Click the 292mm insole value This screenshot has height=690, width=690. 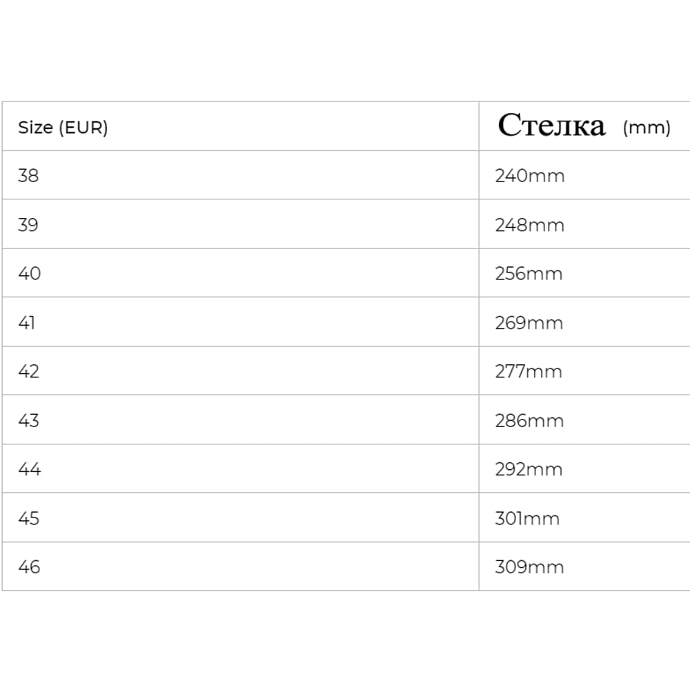pyautogui.click(x=529, y=470)
